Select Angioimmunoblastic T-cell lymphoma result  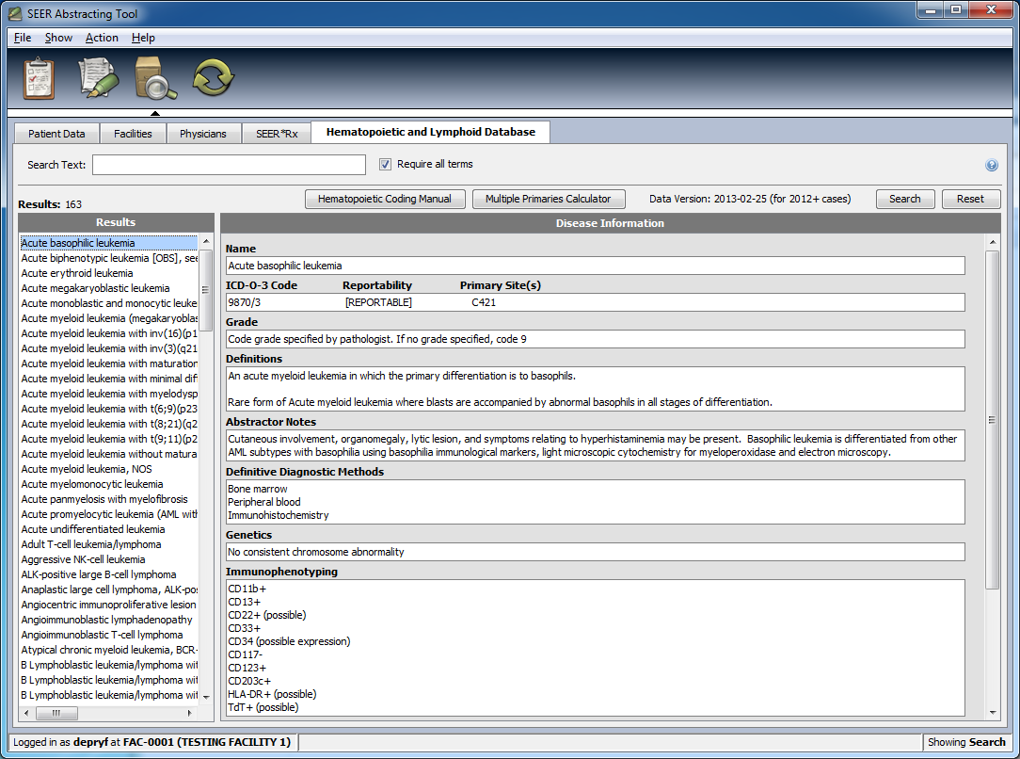coord(108,635)
